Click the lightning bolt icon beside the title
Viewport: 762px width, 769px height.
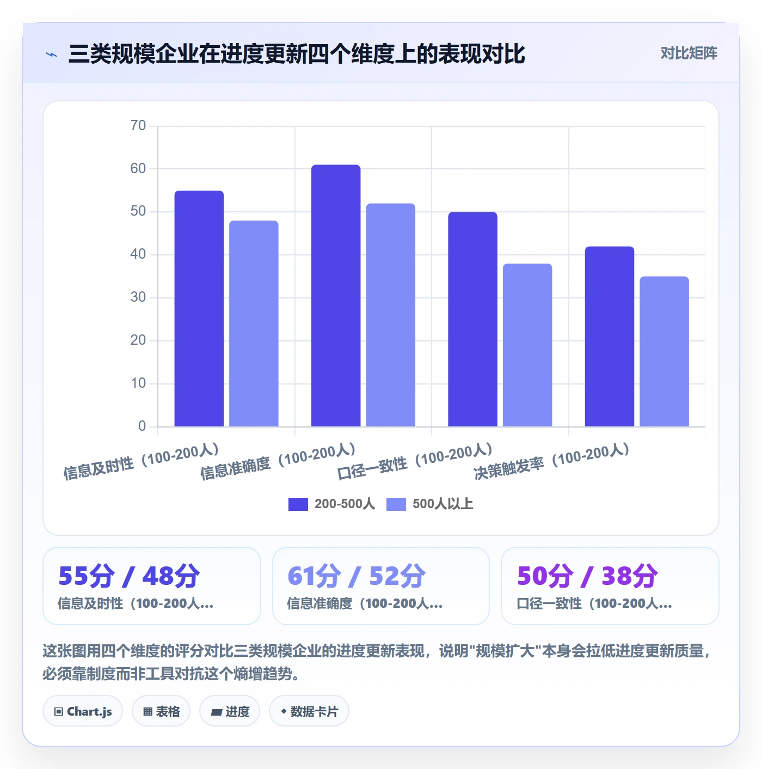point(52,54)
